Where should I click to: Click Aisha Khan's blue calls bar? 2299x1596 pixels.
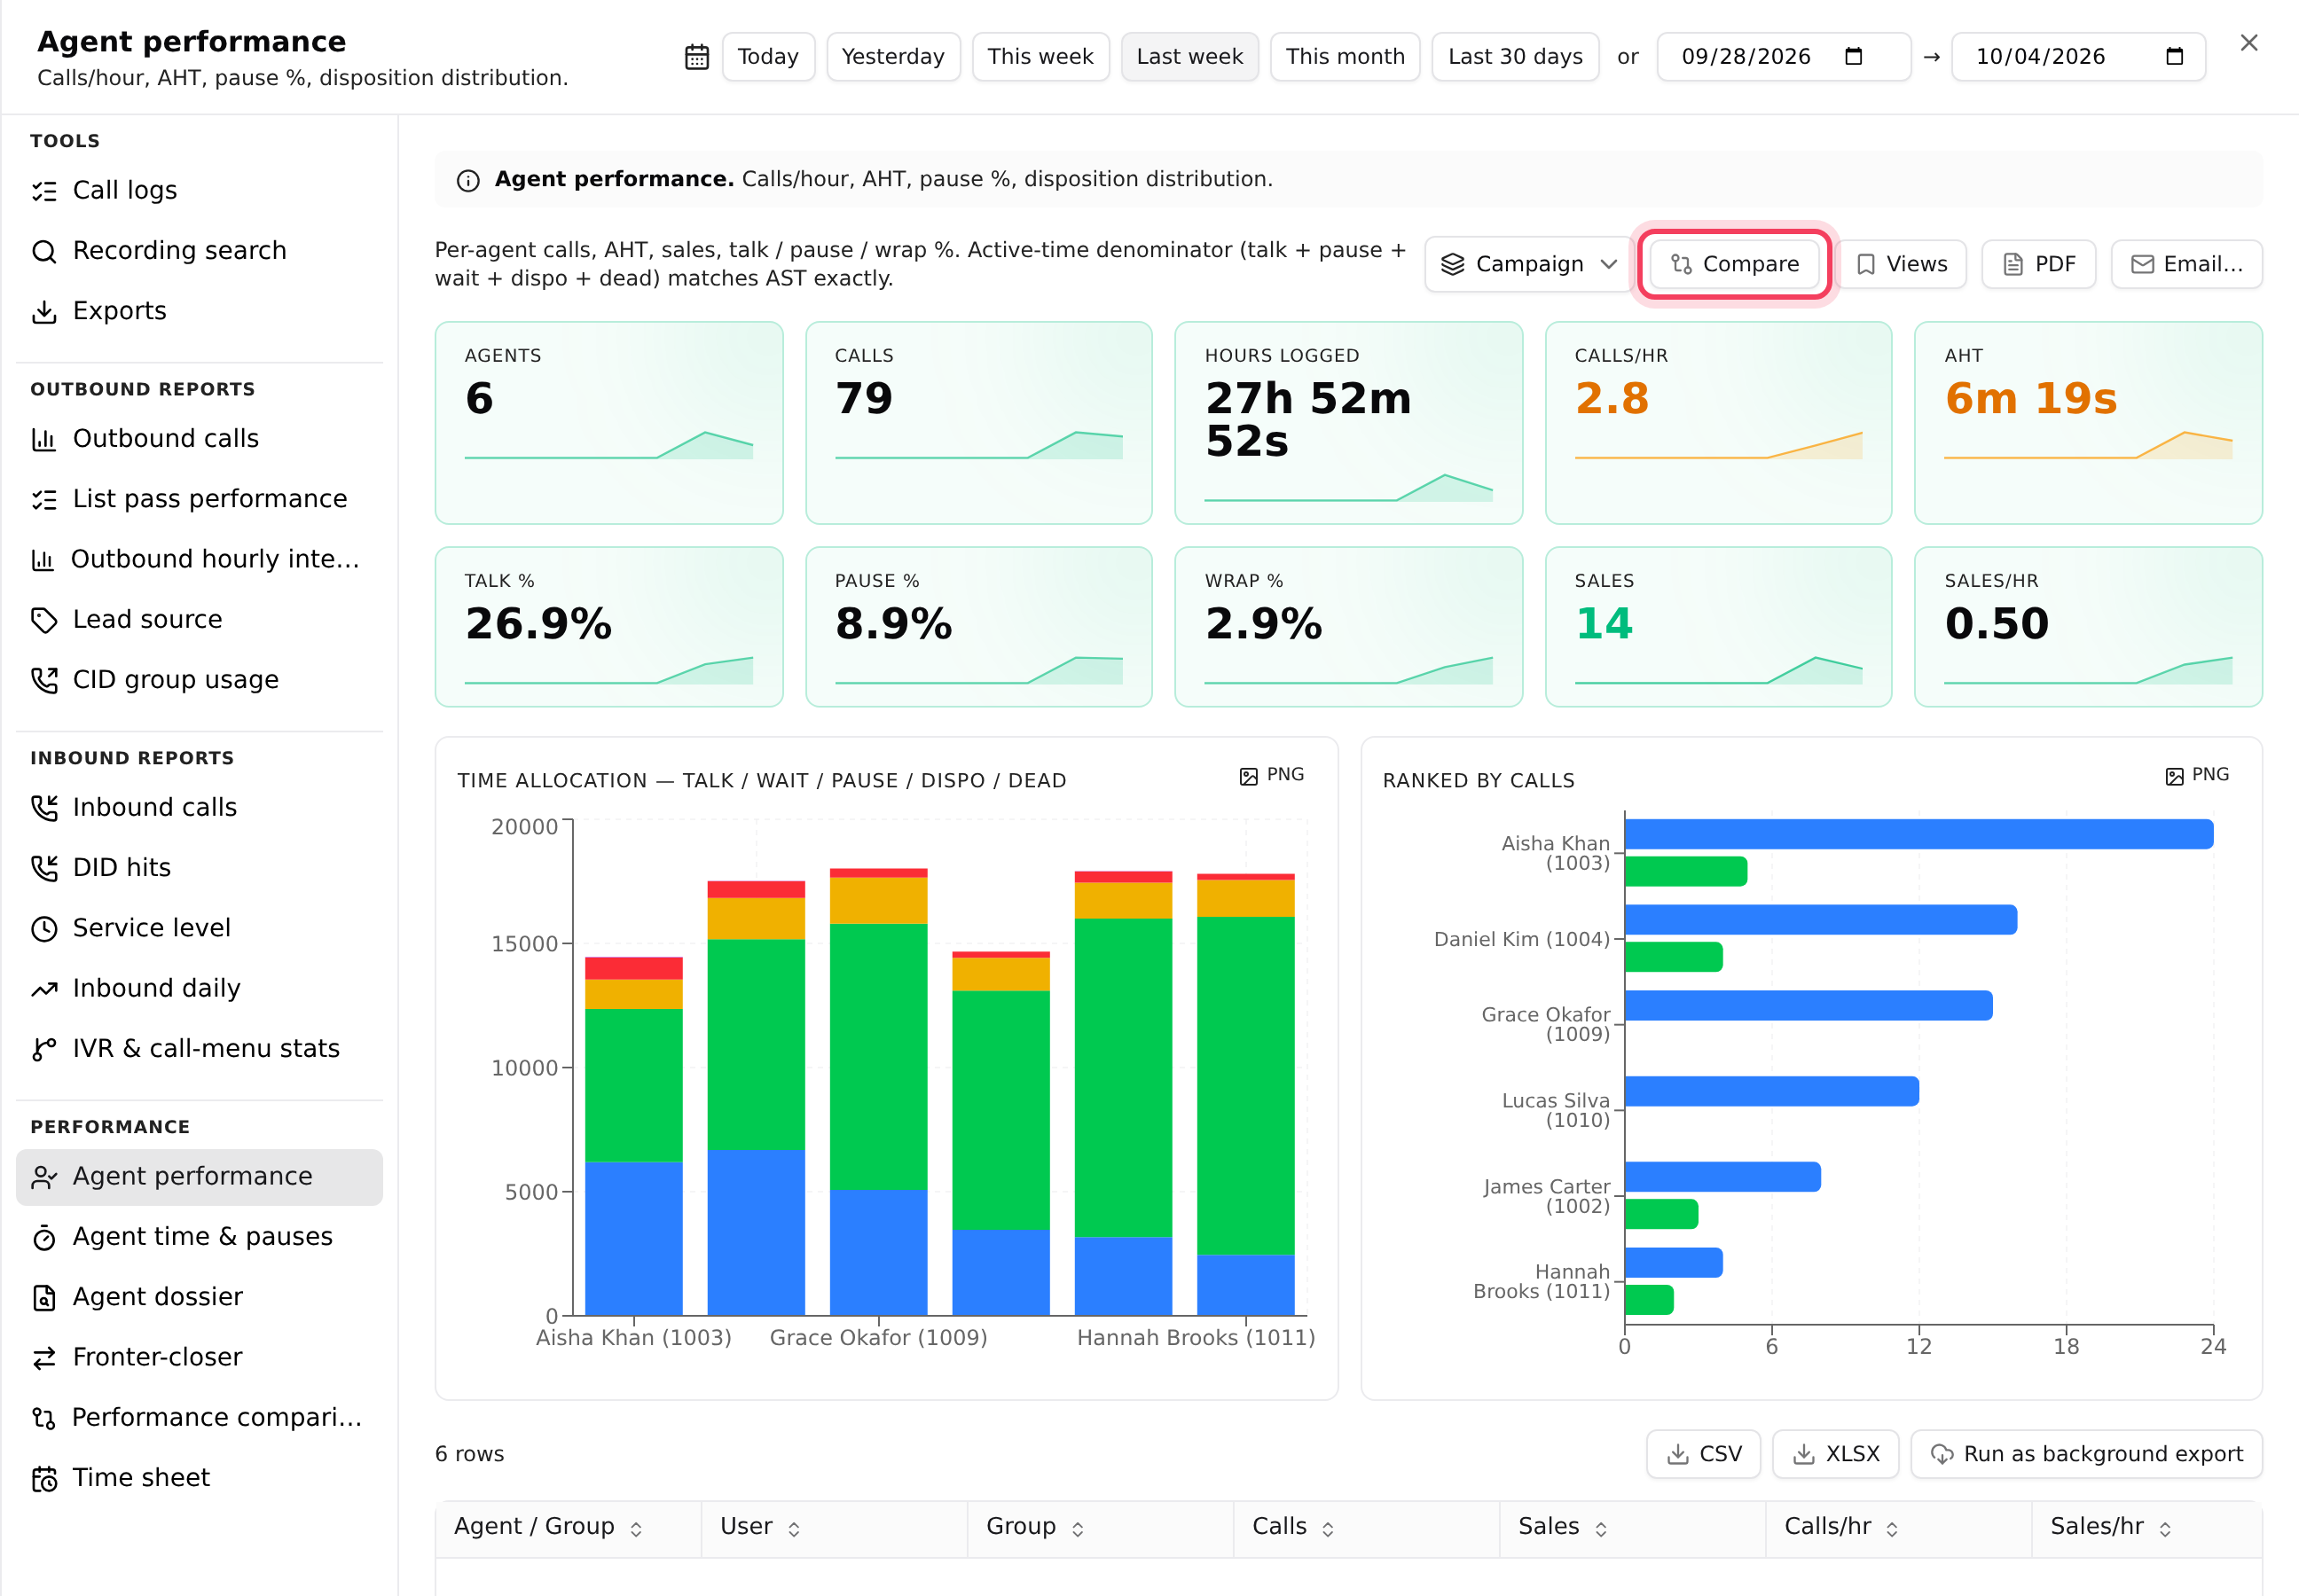(1918, 835)
